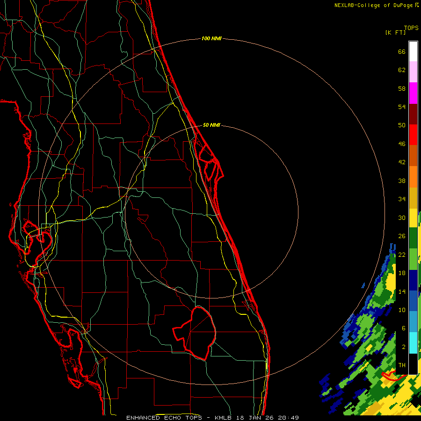The image size is (421, 421).
Task: Click the 26 legend value
Action: [x=402, y=236]
